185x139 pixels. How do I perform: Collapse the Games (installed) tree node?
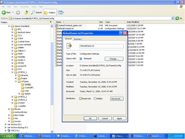pyautogui.click(x=9, y=26)
